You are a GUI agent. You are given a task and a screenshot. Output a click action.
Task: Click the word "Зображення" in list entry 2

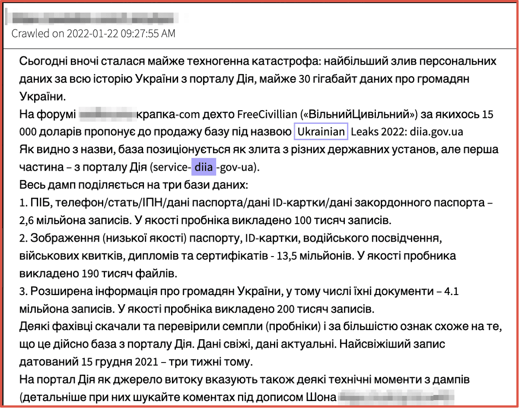click(65, 238)
